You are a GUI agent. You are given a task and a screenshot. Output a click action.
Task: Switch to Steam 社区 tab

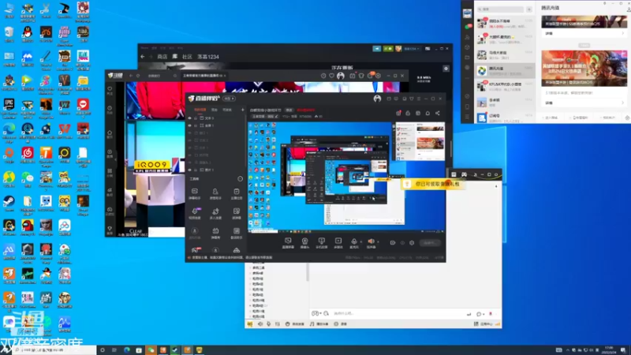(187, 57)
